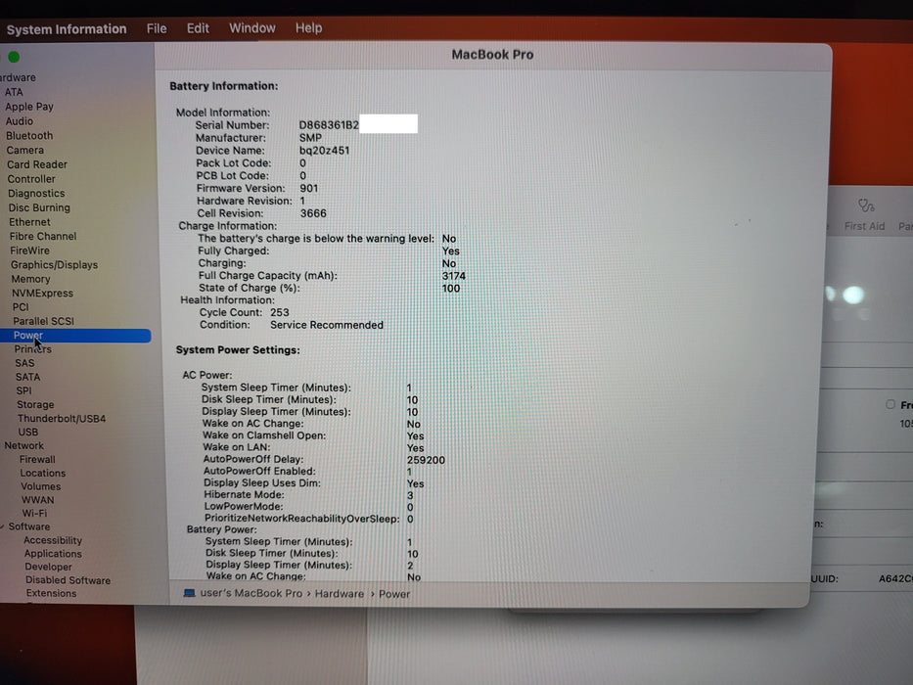Screen dimensions: 913x685
Task: Select Disabled Software in the sidebar
Action: 68,580
